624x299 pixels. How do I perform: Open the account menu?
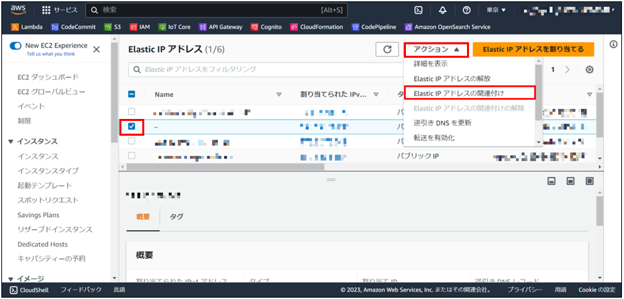click(x=568, y=10)
